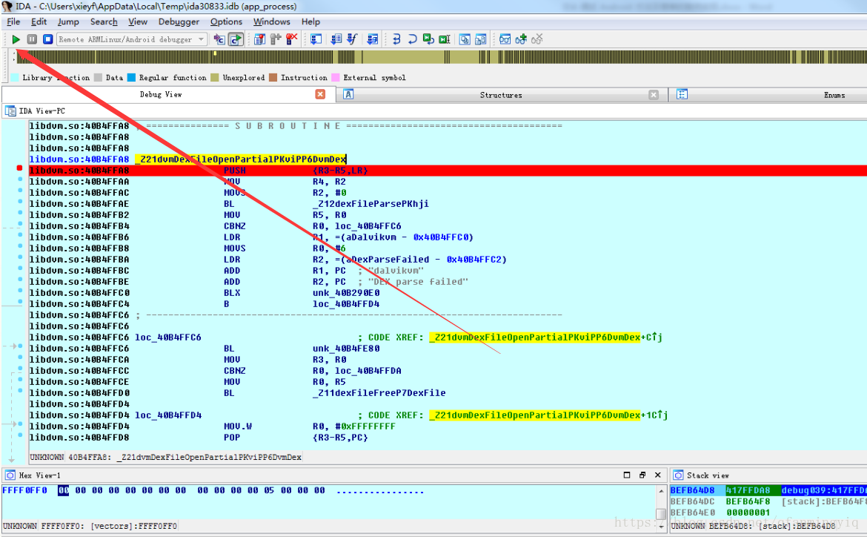Click the highlighted C-view toolbar icon
867x537 pixels.
[236, 39]
